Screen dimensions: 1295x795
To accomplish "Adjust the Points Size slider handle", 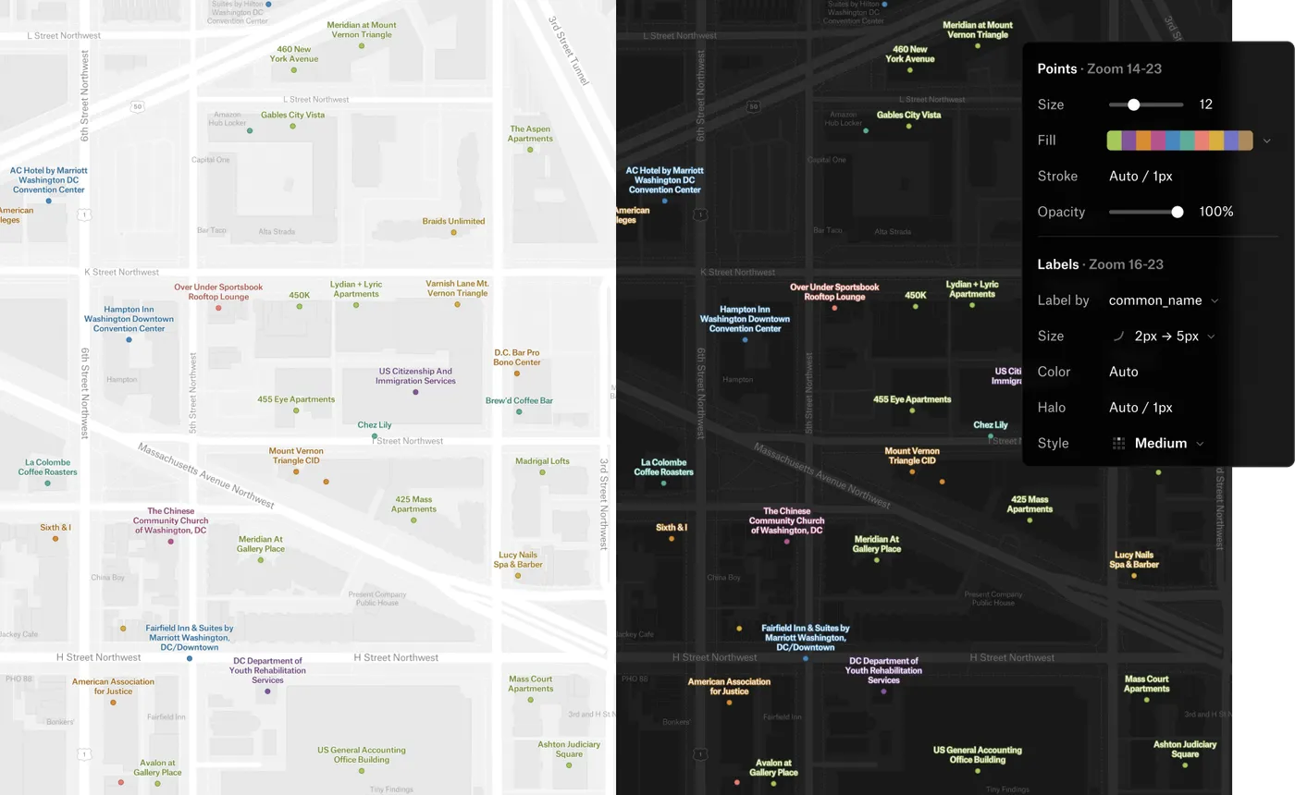I will coord(1133,104).
